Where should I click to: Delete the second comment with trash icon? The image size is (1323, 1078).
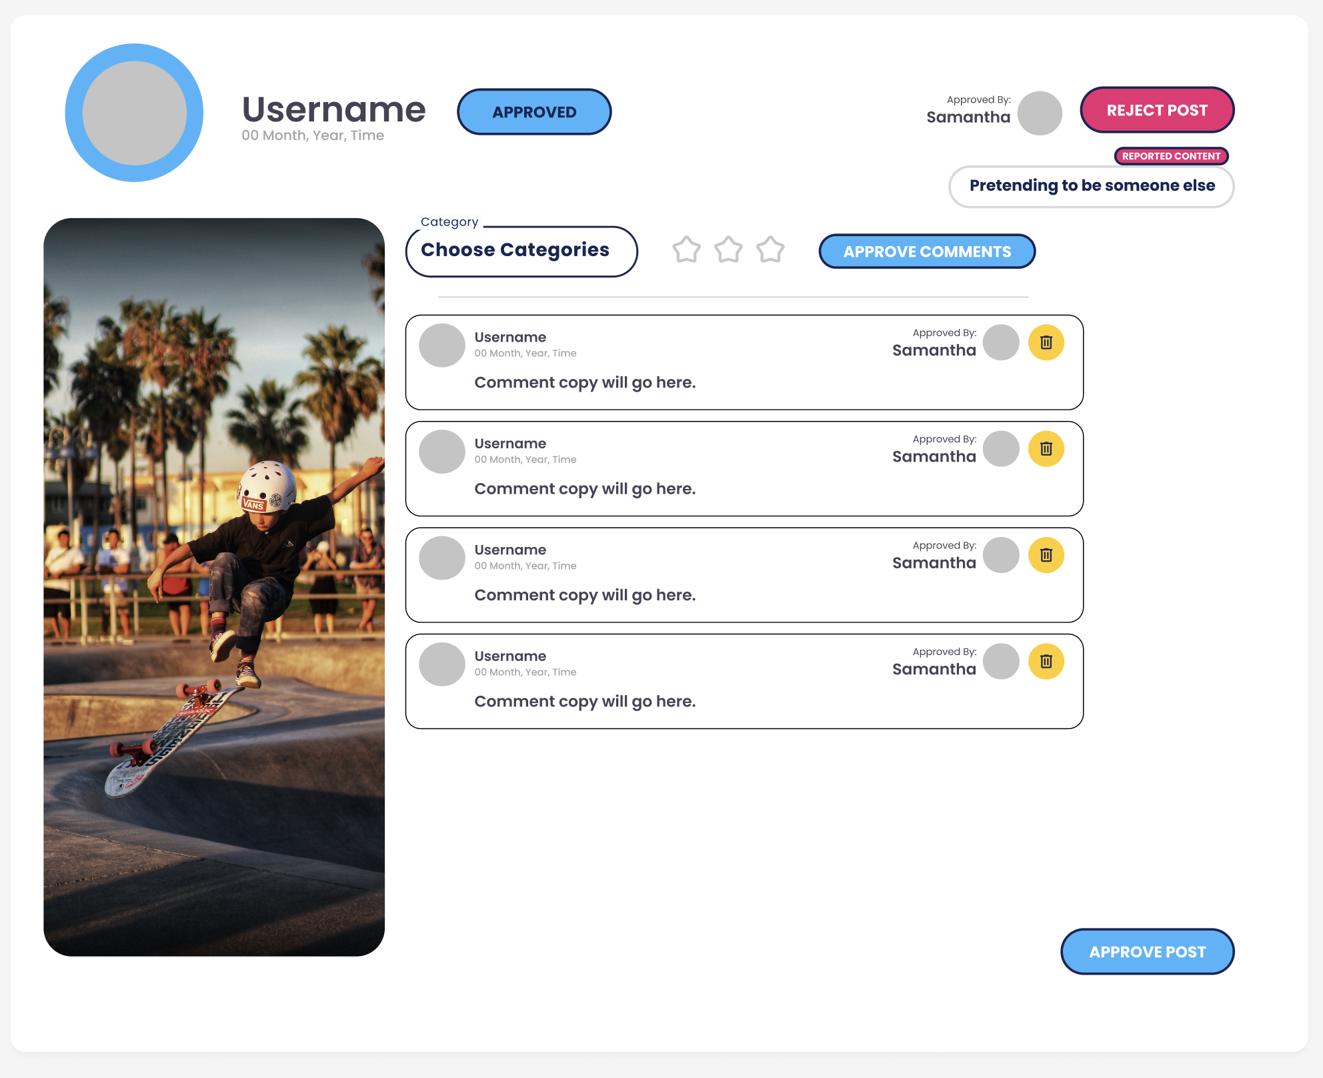(x=1046, y=449)
